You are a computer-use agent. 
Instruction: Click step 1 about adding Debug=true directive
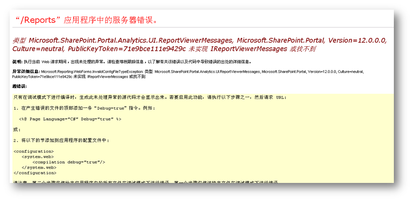[84, 108]
